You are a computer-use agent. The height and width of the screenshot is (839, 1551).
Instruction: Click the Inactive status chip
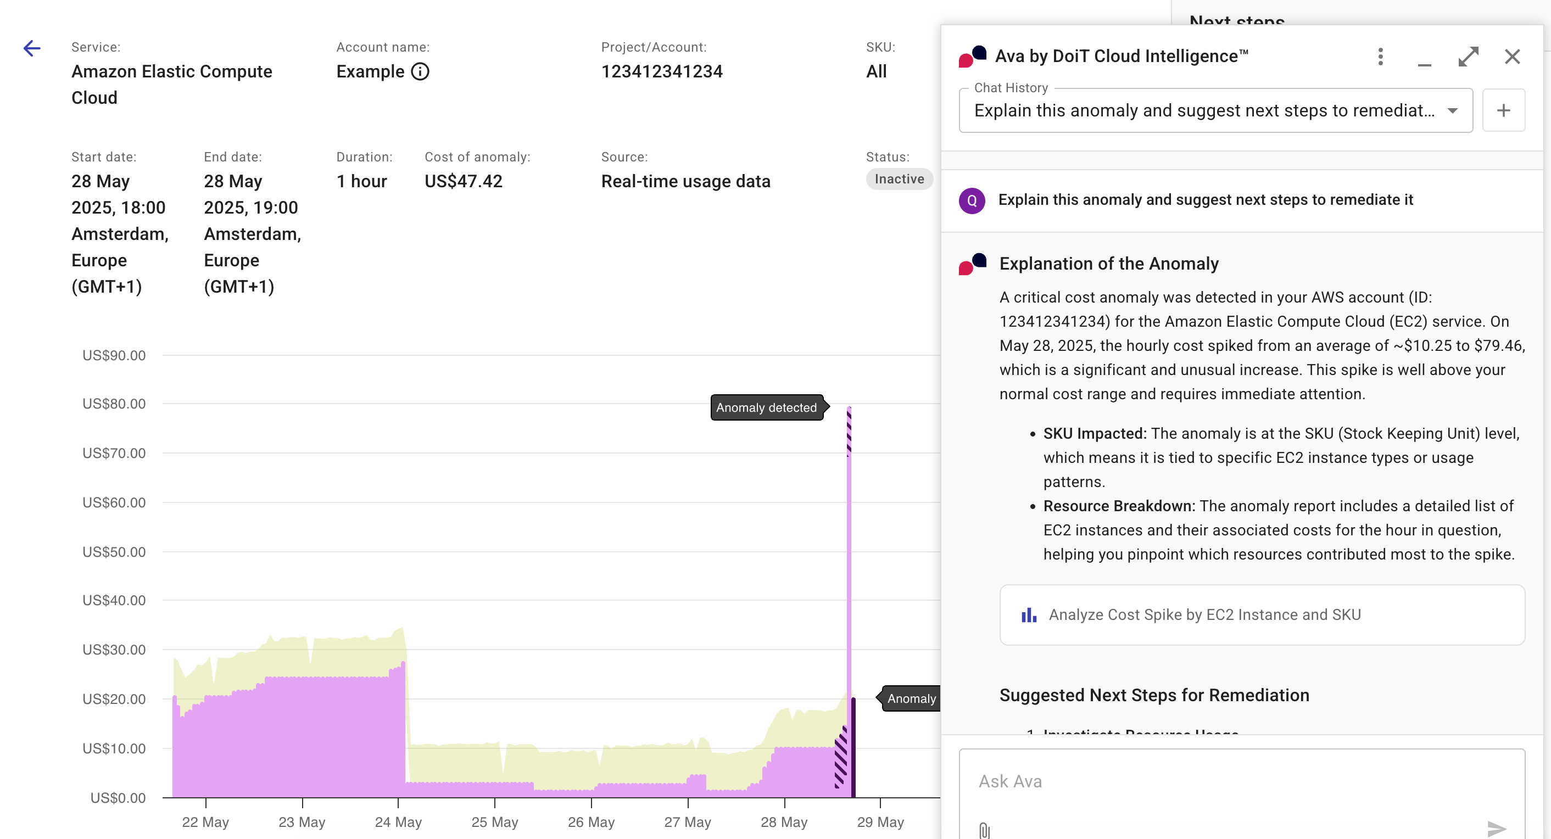tap(899, 179)
